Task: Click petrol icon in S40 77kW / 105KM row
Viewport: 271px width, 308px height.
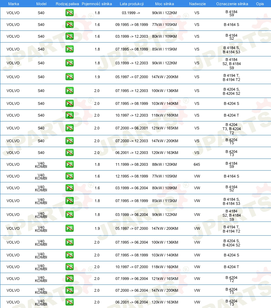Action: [x=70, y=25]
